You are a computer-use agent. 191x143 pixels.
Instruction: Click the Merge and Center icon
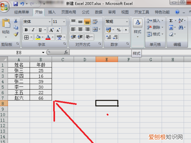click(x=95, y=29)
